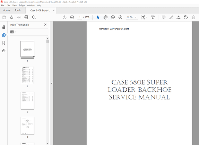
Task: Add file to starred with star icon
Action: pyautogui.click(x=12, y=17)
